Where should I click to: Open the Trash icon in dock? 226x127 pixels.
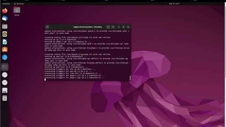click(5, 98)
